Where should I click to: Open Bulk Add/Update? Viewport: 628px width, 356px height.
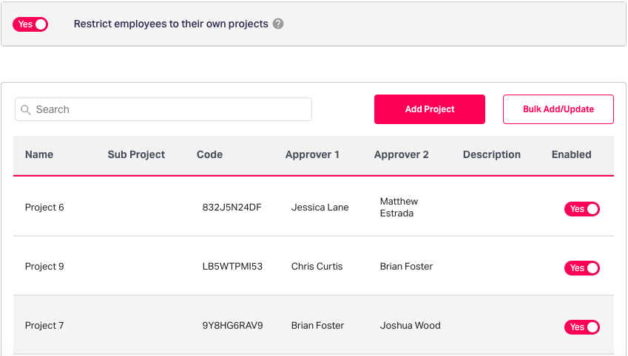click(x=558, y=109)
